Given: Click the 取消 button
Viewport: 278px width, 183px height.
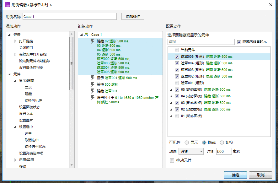Looking at the screenshot, I should point(260,175).
